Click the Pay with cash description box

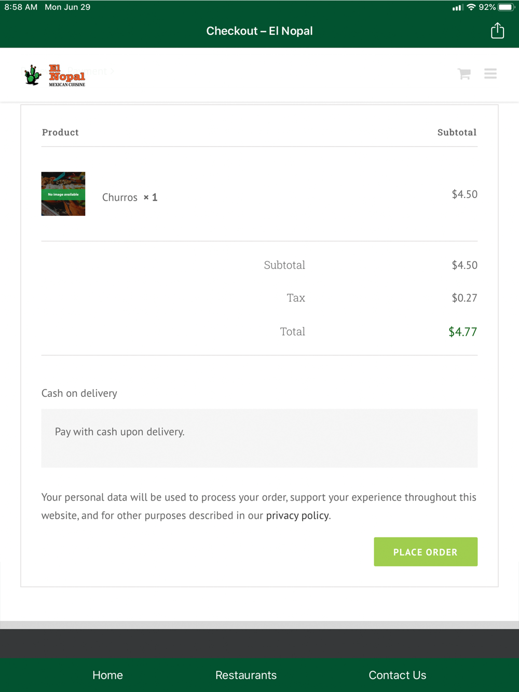tap(259, 438)
